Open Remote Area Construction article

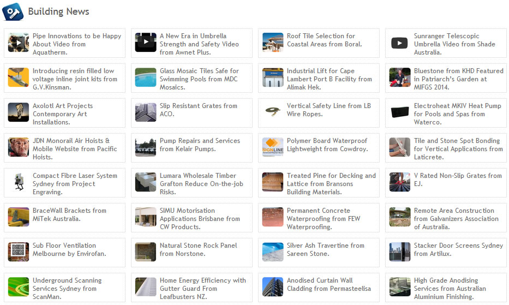click(x=457, y=219)
